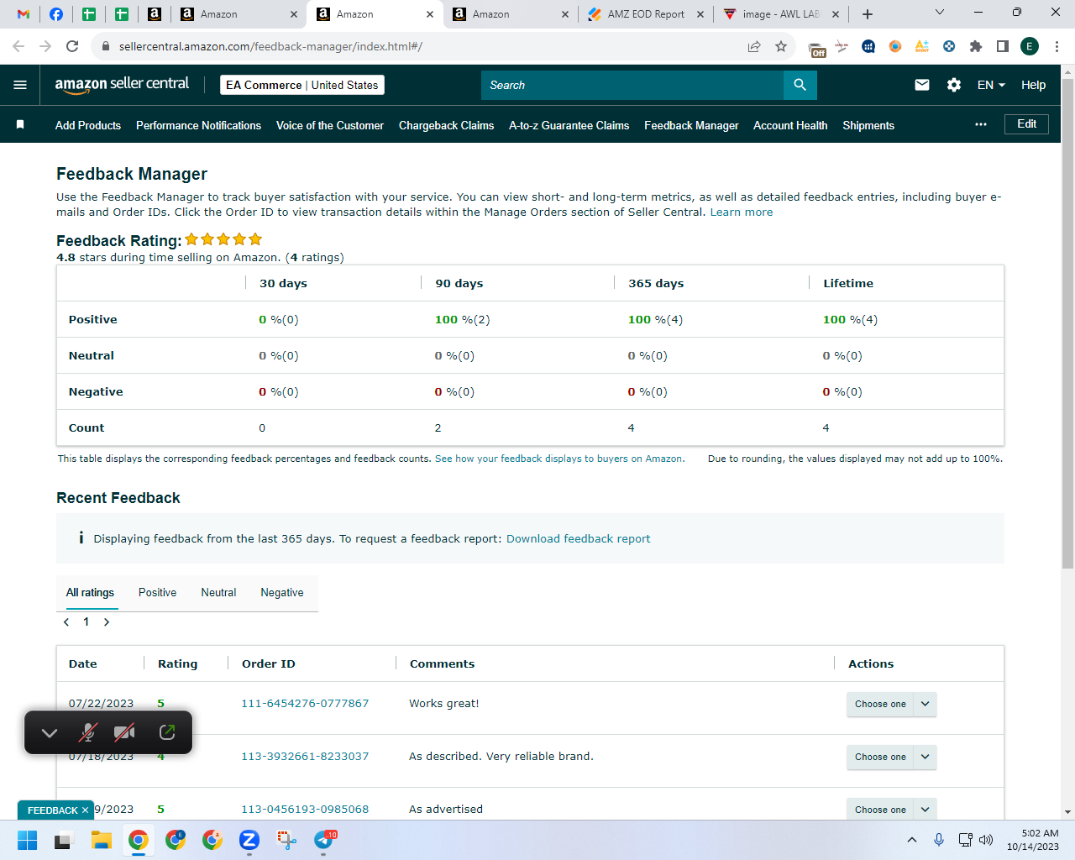The image size is (1075, 860).
Task: Expand the Zoom floating bar chevron
Action: coord(50,732)
